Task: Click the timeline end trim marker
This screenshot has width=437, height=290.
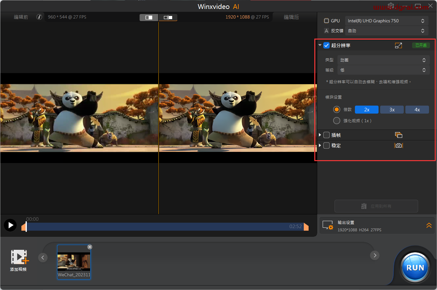Action: [306, 227]
